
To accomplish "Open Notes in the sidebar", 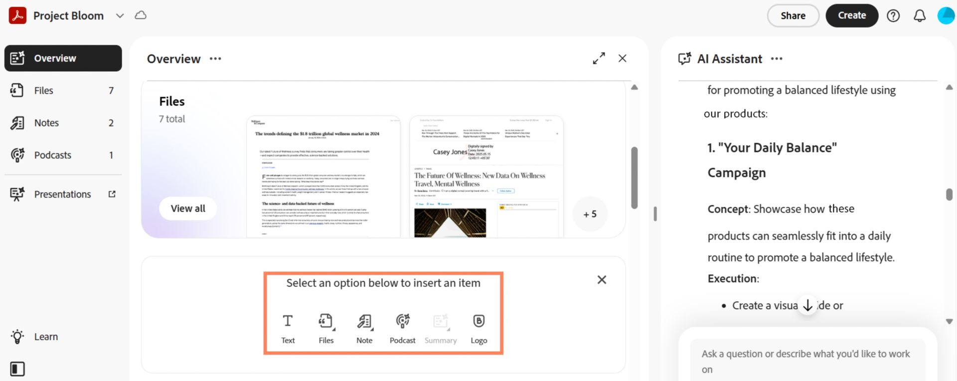I will pos(63,123).
